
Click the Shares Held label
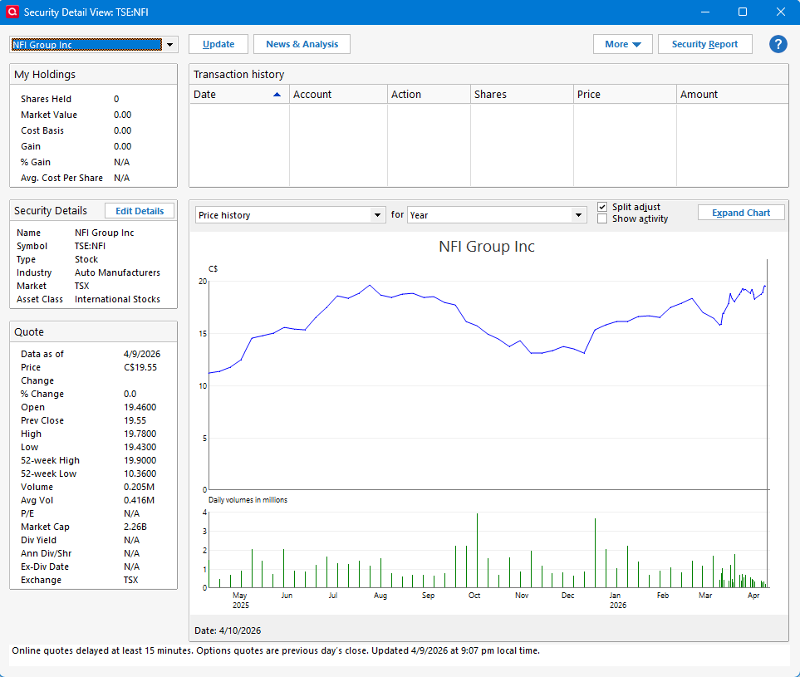pyautogui.click(x=46, y=99)
